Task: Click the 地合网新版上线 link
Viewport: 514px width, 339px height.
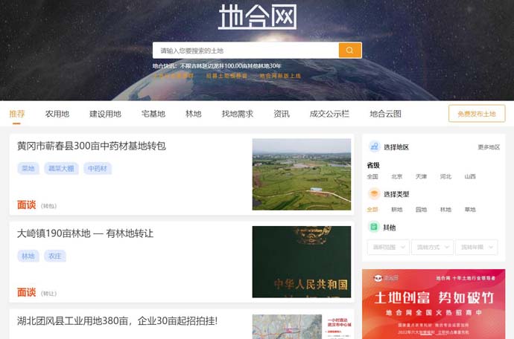Action: click(280, 76)
